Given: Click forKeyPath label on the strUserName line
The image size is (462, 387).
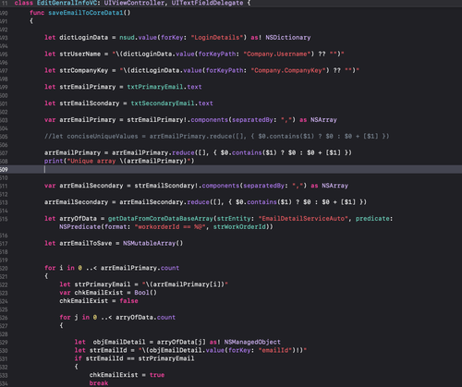Looking at the screenshot, I should coord(217,54).
